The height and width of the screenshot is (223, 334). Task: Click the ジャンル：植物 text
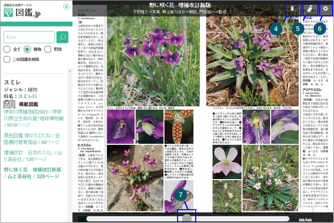21,90
